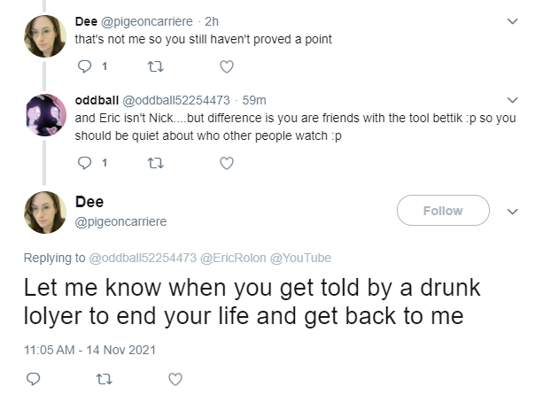Retweet the main 'drunk lolyer' tweet
The height and width of the screenshot is (402, 543).
tap(105, 379)
